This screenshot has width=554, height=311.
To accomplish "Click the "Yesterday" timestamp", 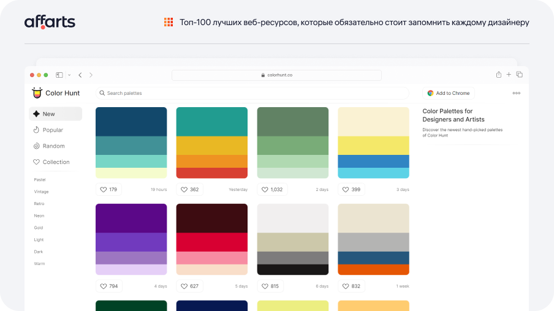I will (x=238, y=190).
